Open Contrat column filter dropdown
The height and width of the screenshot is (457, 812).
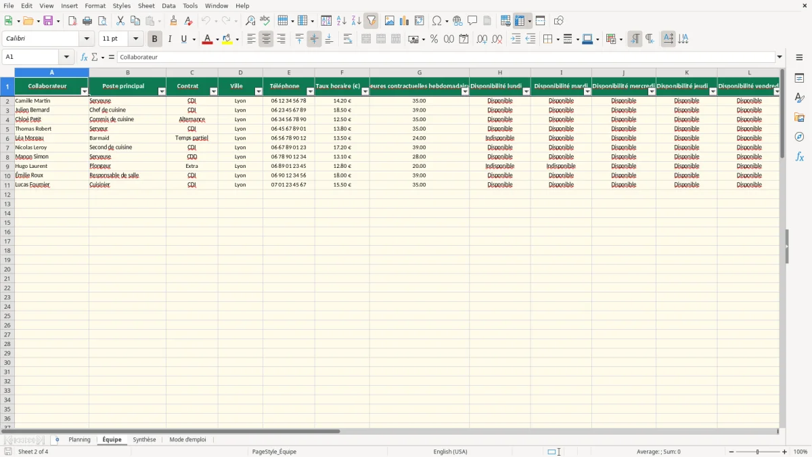[x=214, y=91]
